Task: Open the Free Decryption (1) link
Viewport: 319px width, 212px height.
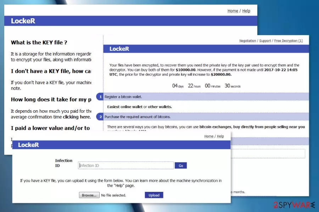Action: pos(289,41)
